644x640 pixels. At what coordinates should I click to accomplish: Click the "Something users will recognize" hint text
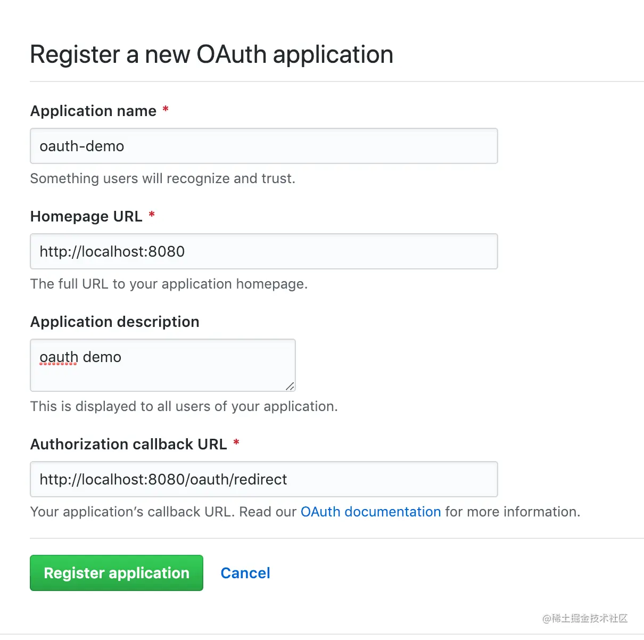tap(162, 178)
